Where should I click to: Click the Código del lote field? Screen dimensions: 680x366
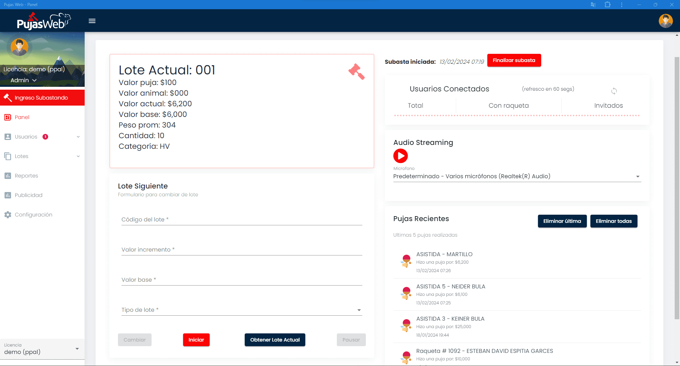[242, 220]
